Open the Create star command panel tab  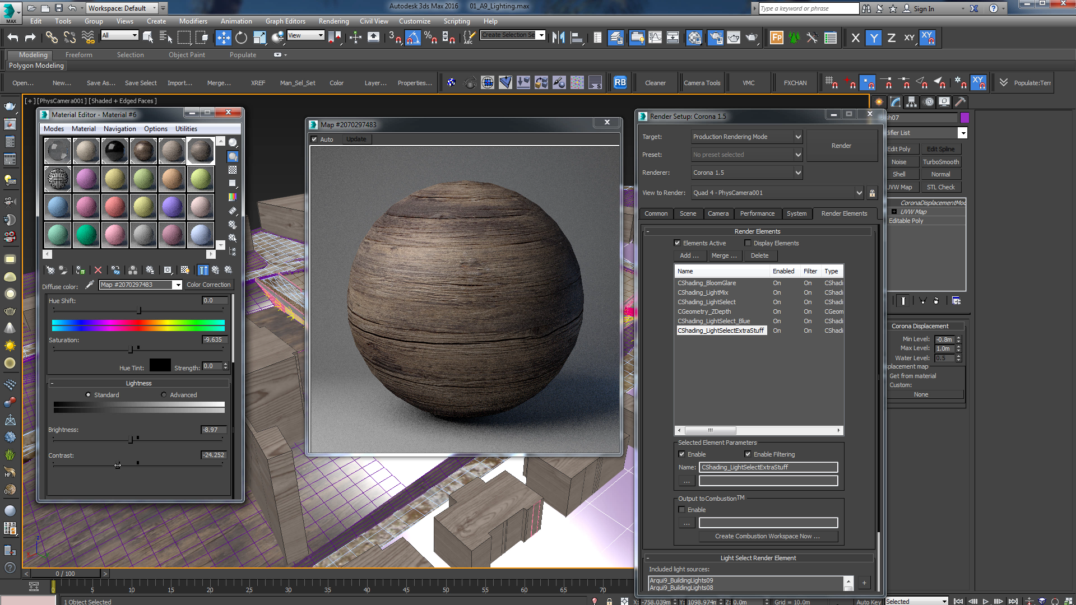[879, 102]
